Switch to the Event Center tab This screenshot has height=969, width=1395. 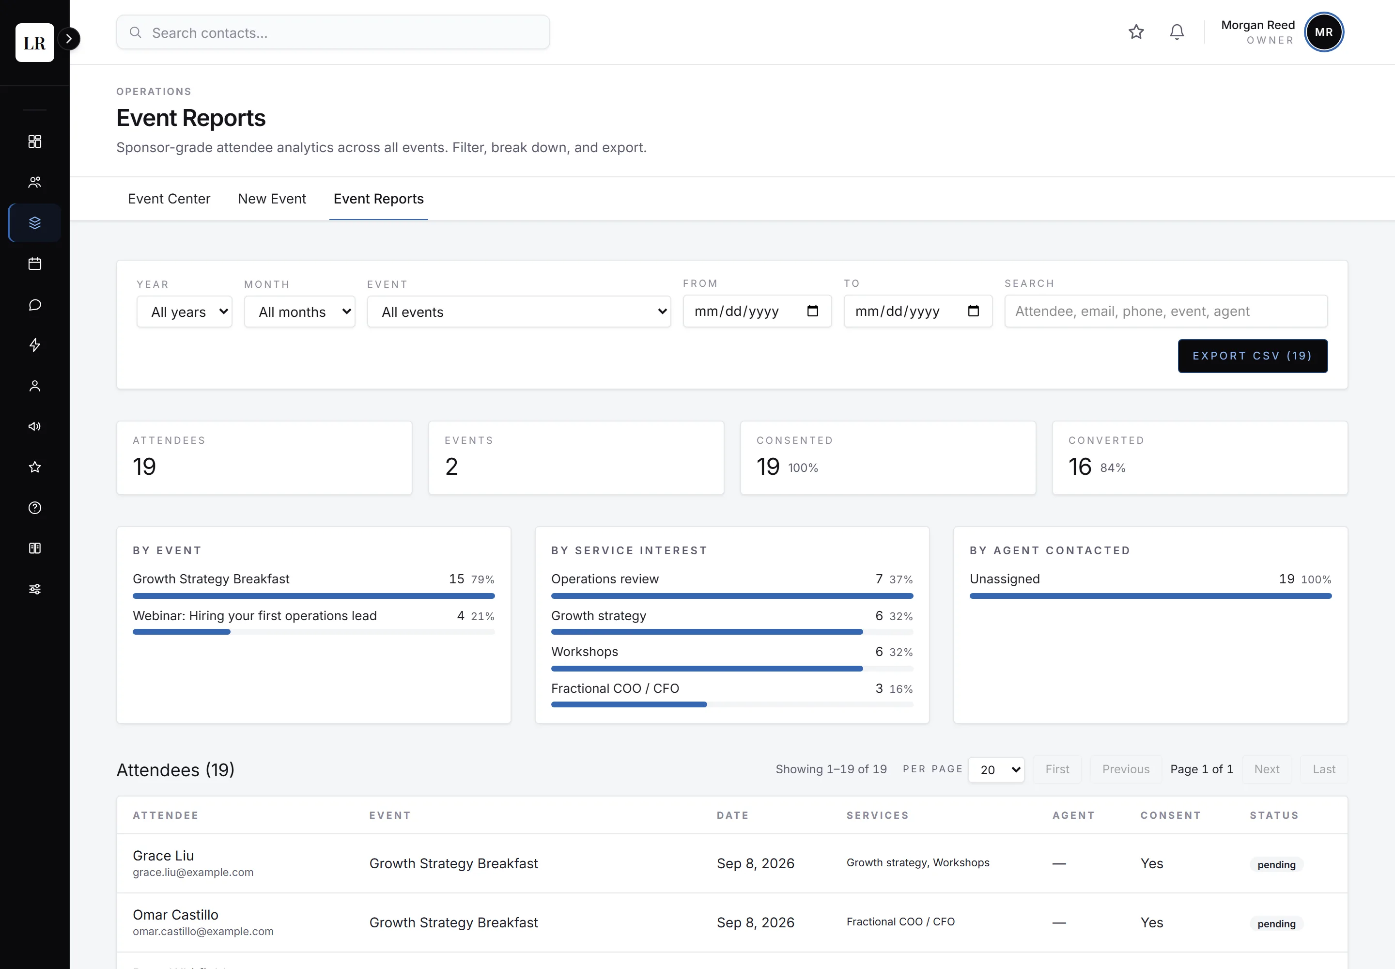click(x=169, y=199)
